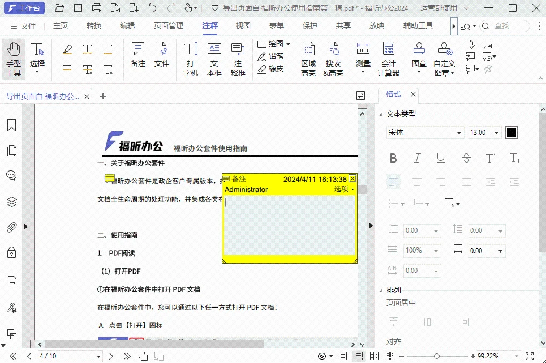Click Area Highlight tool (区域高亮)
Image resolution: width=546 pixels, height=363 pixels.
tap(308, 59)
